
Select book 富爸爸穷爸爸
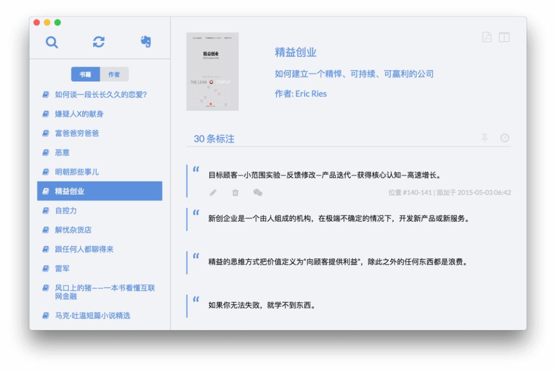point(100,133)
